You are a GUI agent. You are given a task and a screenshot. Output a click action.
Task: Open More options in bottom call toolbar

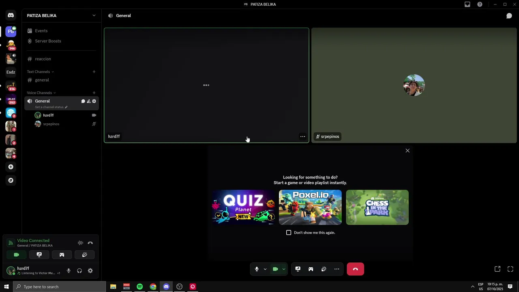tap(337, 269)
